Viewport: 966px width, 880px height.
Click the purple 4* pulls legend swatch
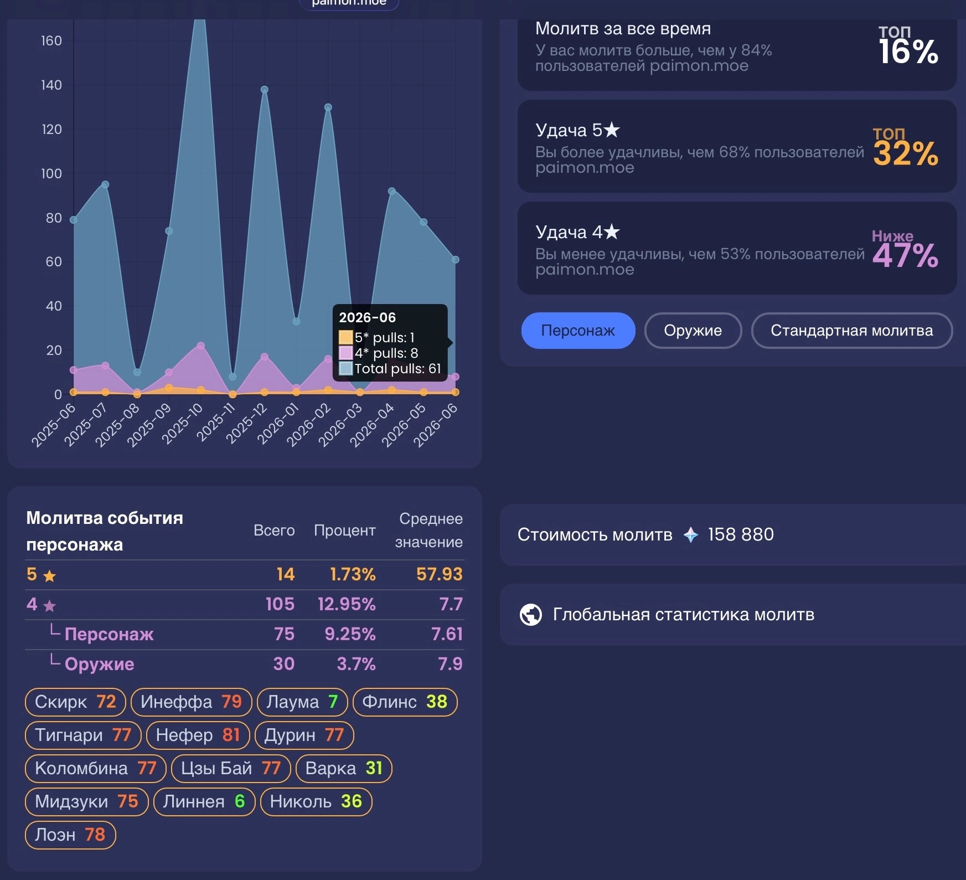[346, 353]
